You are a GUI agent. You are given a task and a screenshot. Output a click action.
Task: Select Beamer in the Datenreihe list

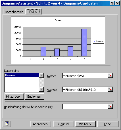click(22, 75)
